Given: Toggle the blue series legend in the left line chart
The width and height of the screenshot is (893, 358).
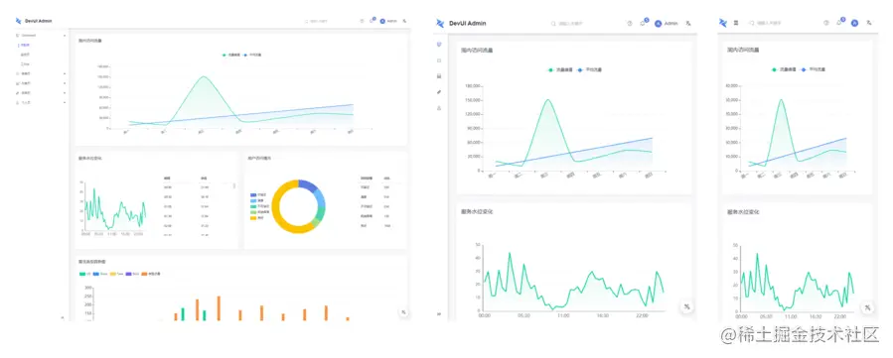Looking at the screenshot, I should click(253, 56).
